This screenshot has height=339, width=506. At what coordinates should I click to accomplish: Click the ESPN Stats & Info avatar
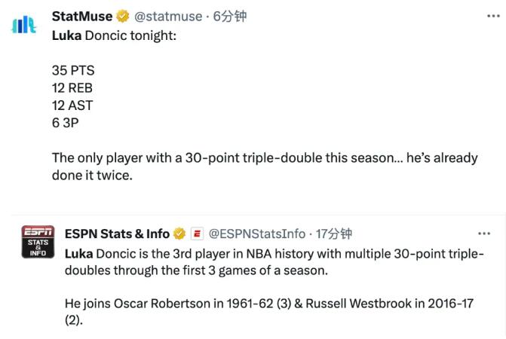pyautogui.click(x=36, y=241)
